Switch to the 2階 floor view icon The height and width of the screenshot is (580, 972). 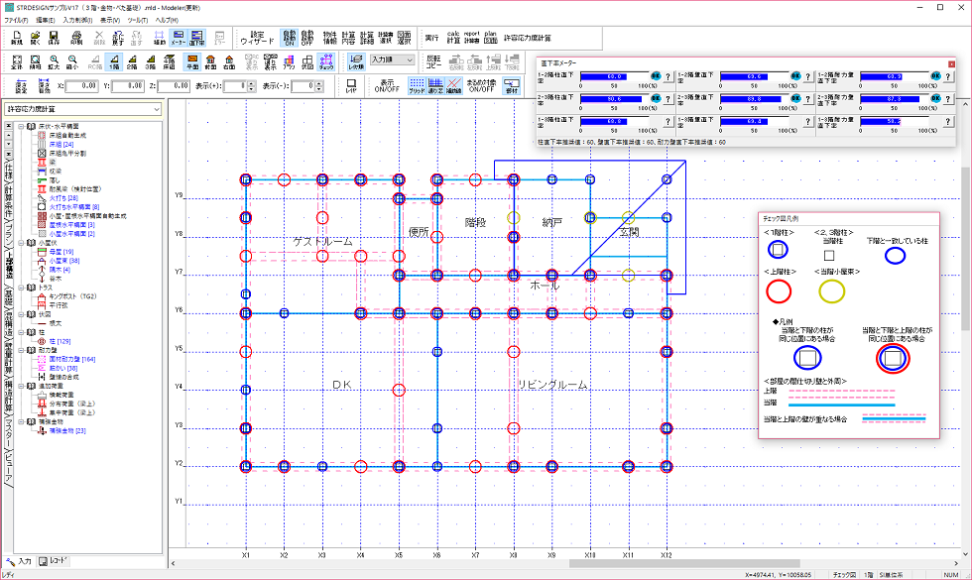click(x=130, y=62)
